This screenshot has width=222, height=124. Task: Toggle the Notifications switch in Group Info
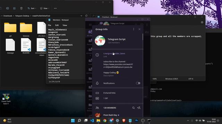(138, 83)
